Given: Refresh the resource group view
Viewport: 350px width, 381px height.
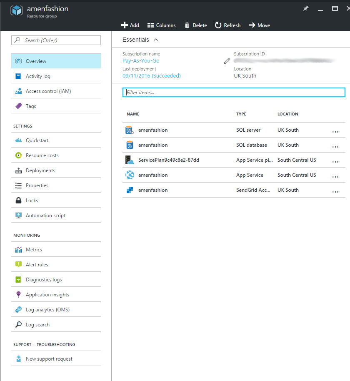Looking at the screenshot, I should pyautogui.click(x=227, y=25).
